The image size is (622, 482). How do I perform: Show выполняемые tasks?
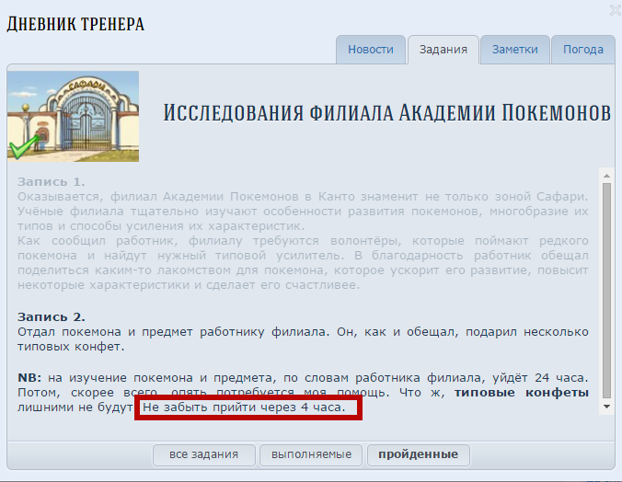(311, 454)
